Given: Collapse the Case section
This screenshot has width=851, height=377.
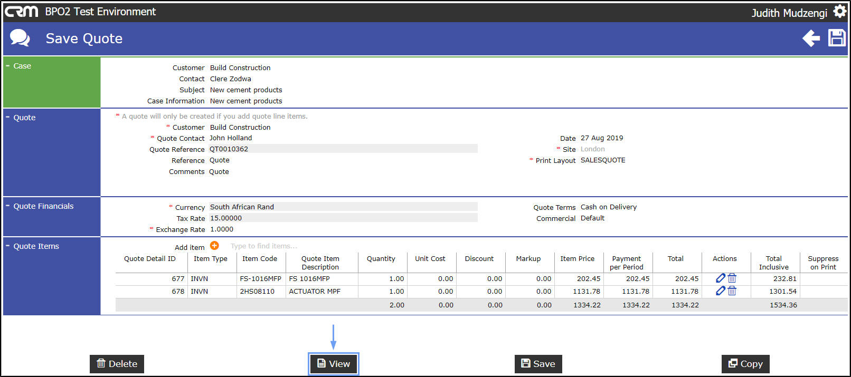Looking at the screenshot, I should pos(8,66).
